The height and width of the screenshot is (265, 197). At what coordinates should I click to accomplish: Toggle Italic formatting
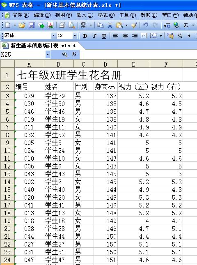click(x=94, y=36)
